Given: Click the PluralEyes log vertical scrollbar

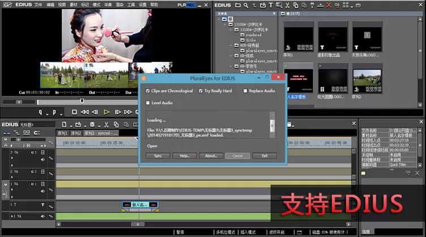Looking at the screenshot, I should point(272,125).
